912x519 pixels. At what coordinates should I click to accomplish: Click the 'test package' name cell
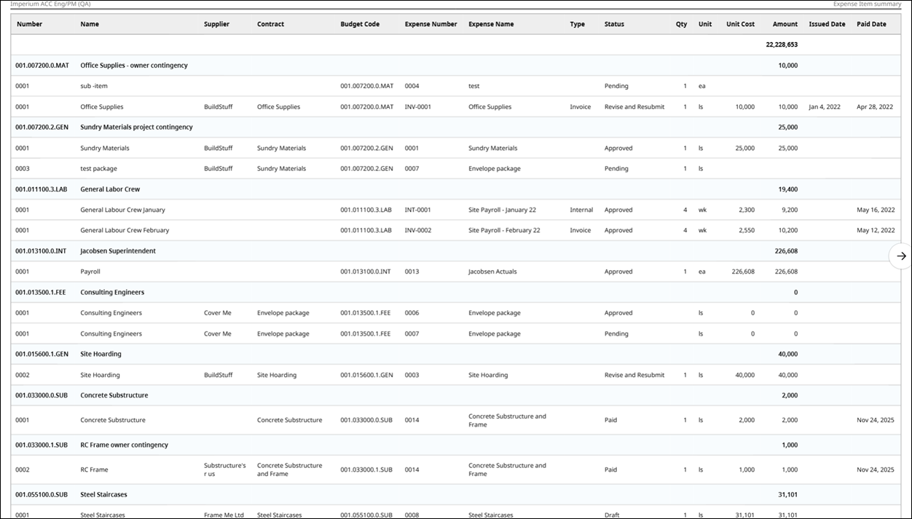(x=98, y=168)
